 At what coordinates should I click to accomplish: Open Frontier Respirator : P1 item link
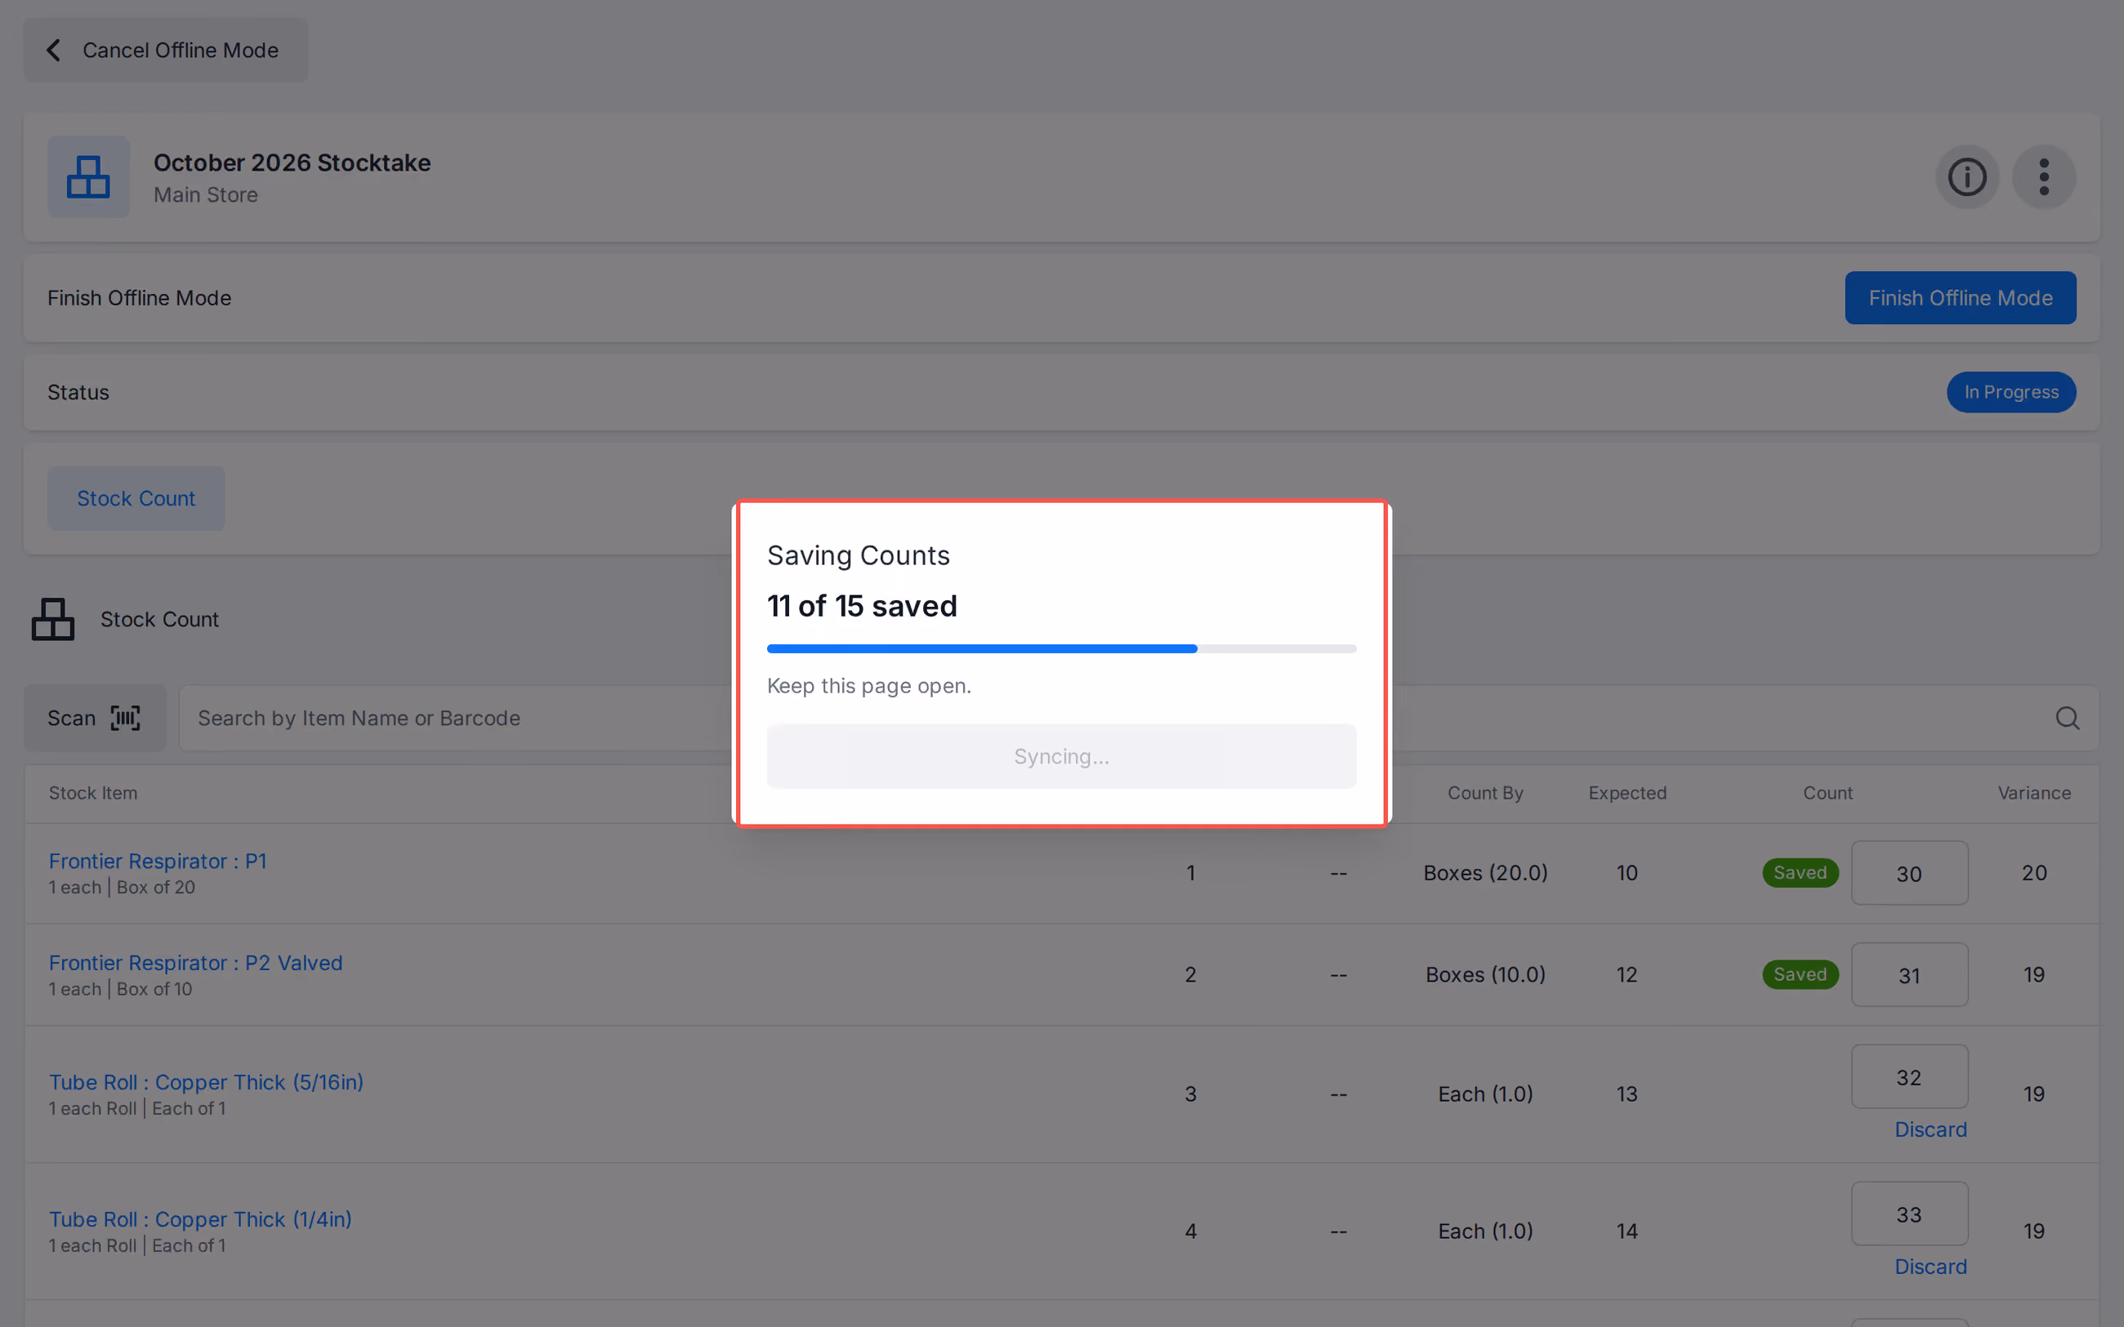point(158,861)
